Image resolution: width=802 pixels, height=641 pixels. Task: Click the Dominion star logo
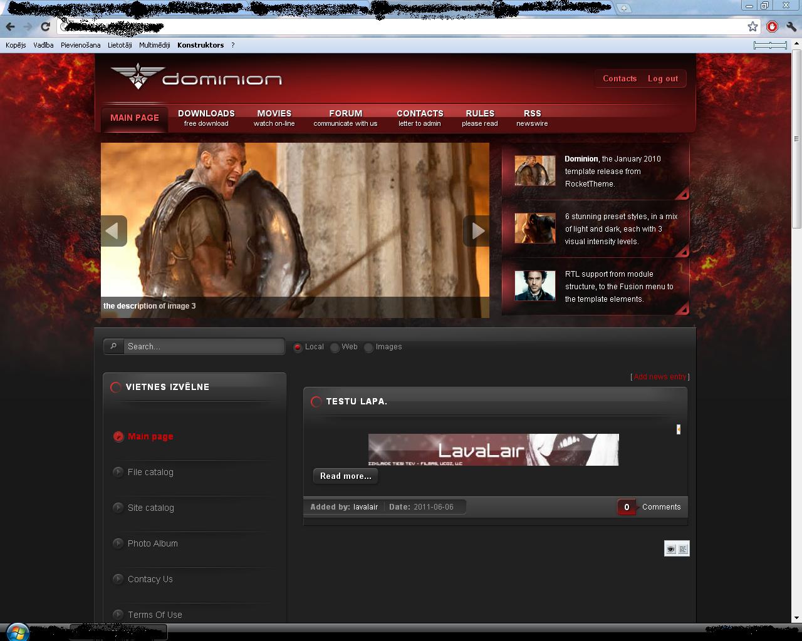click(x=137, y=76)
